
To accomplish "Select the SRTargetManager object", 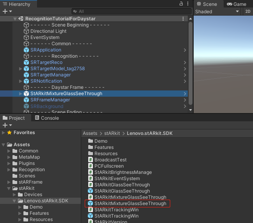I will pos(50,75).
